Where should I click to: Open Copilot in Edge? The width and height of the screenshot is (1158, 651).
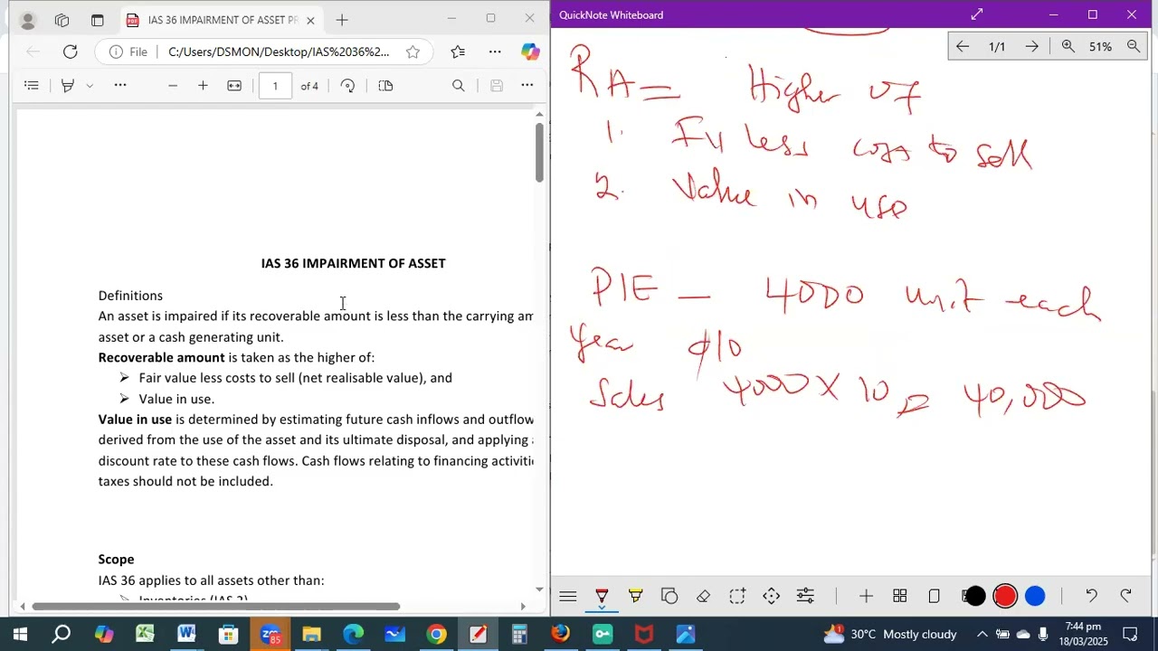(x=530, y=52)
